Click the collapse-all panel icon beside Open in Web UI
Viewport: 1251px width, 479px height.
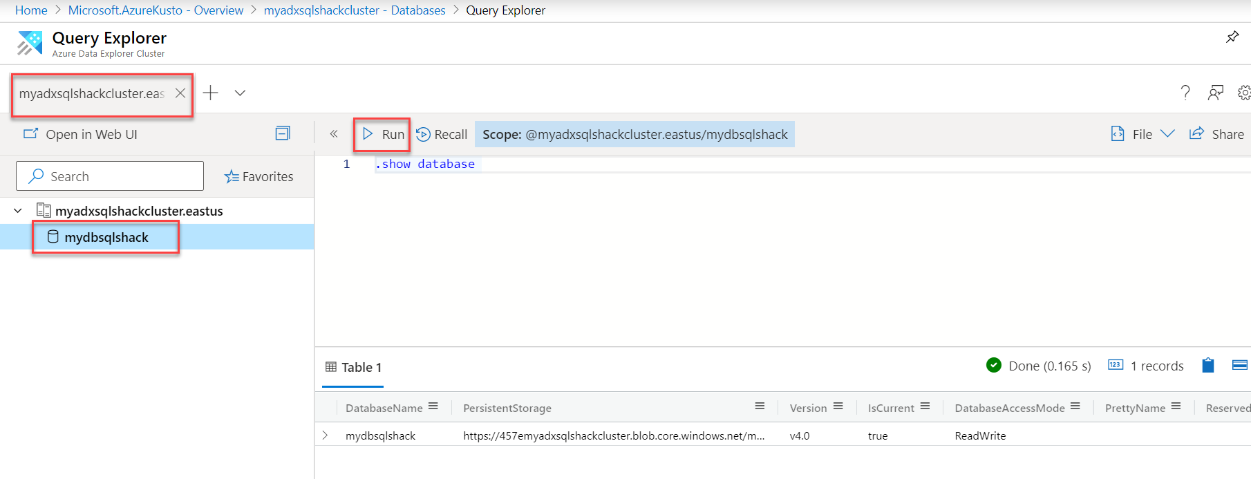click(283, 133)
